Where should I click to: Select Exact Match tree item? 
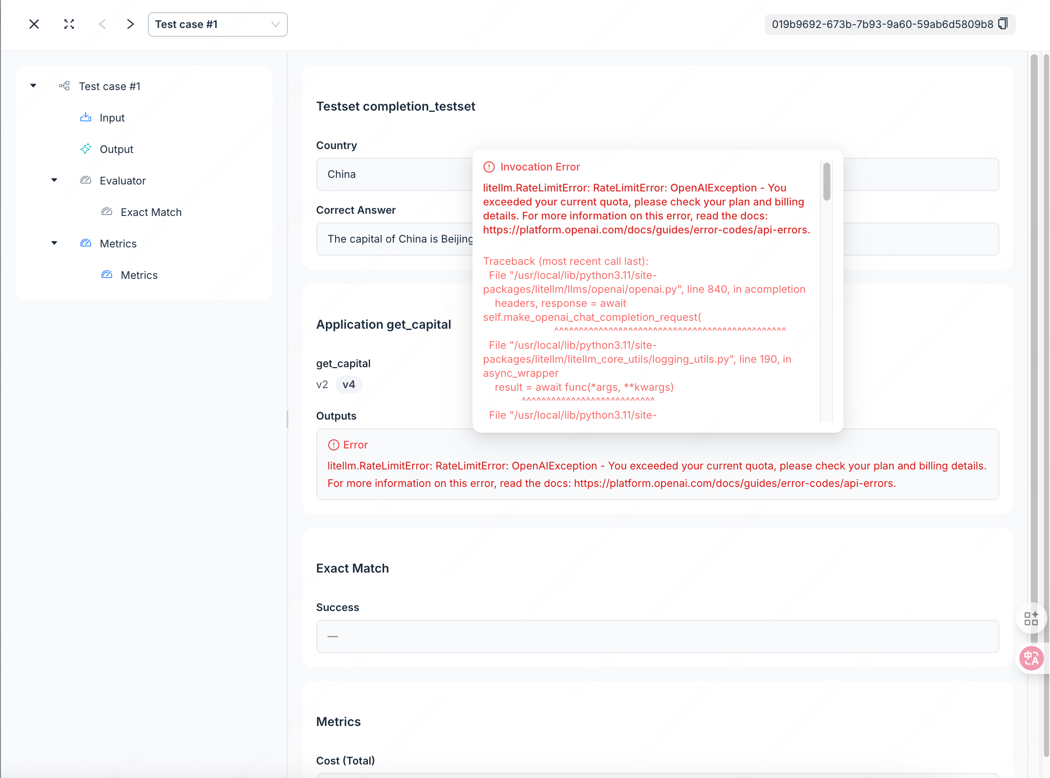point(151,212)
